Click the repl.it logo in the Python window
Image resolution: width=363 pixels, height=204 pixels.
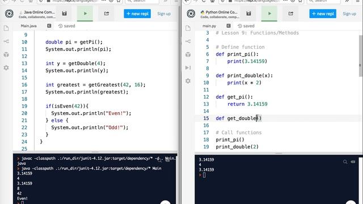pos(191,14)
